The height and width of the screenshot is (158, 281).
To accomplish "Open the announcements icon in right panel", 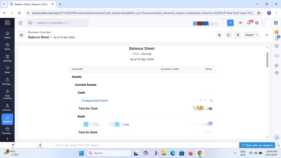I will point(277,39).
